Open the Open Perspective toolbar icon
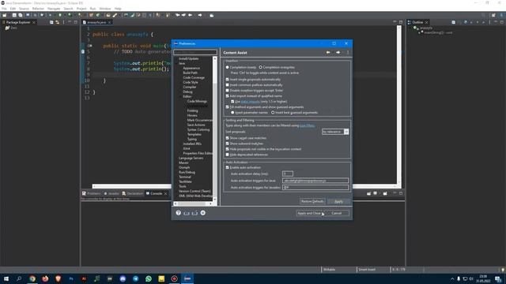The image size is (506, 284). pyautogui.click(x=493, y=15)
